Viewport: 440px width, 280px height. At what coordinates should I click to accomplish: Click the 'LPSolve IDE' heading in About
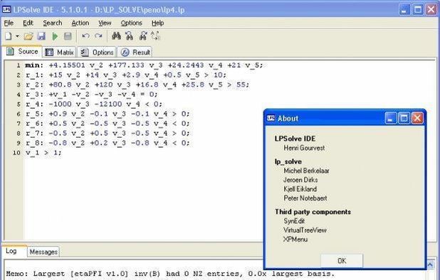click(x=295, y=139)
